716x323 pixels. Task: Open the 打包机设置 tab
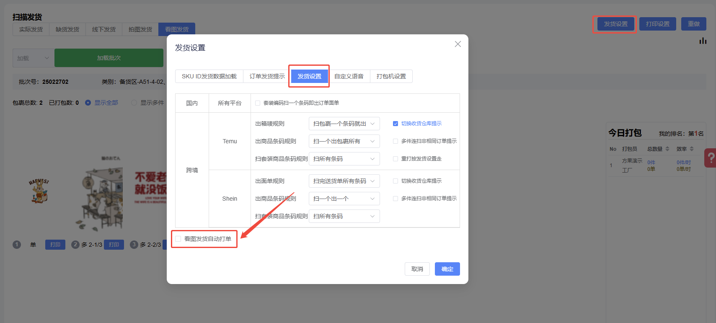click(391, 76)
